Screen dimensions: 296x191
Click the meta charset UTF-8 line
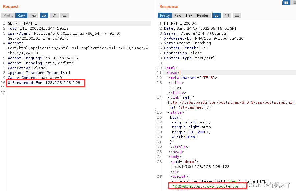(193, 78)
